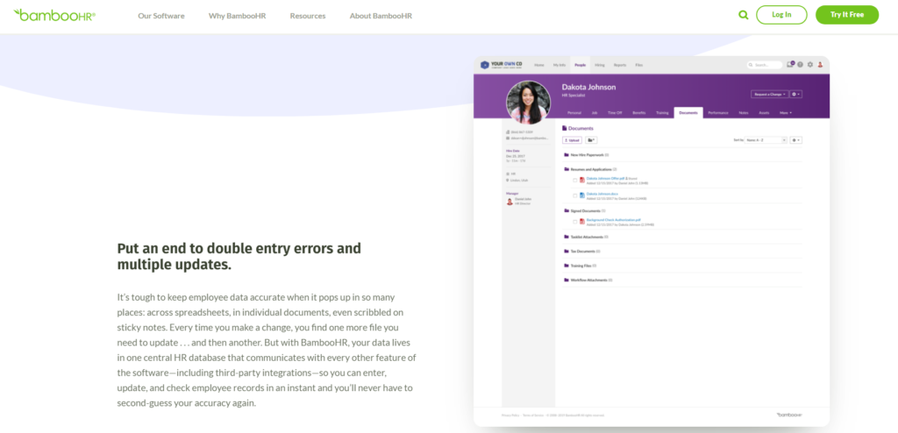Expand the Request a Change dropdown
898x433 pixels.
(767, 94)
